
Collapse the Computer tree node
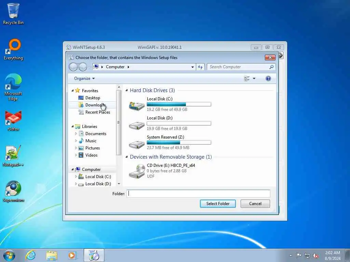coord(72,169)
